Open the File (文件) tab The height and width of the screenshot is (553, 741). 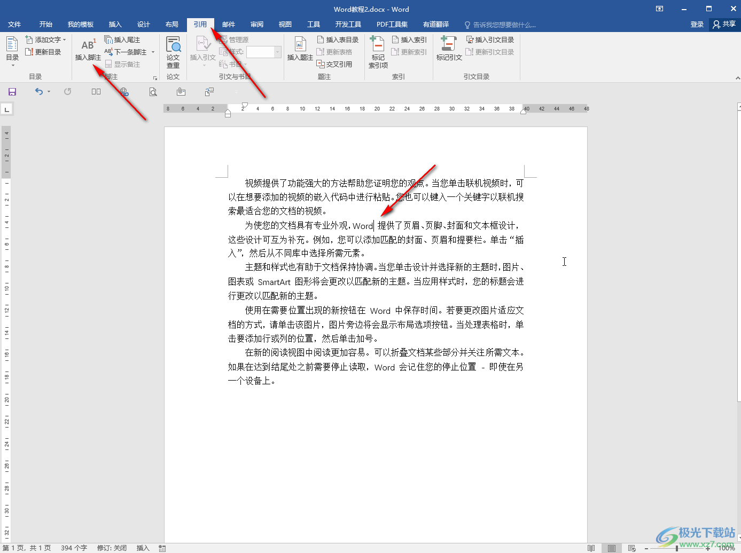[14, 25]
